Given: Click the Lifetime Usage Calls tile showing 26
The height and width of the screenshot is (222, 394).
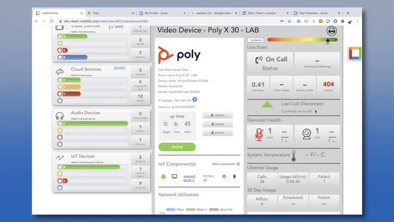Looking at the screenshot, I should [262, 179].
